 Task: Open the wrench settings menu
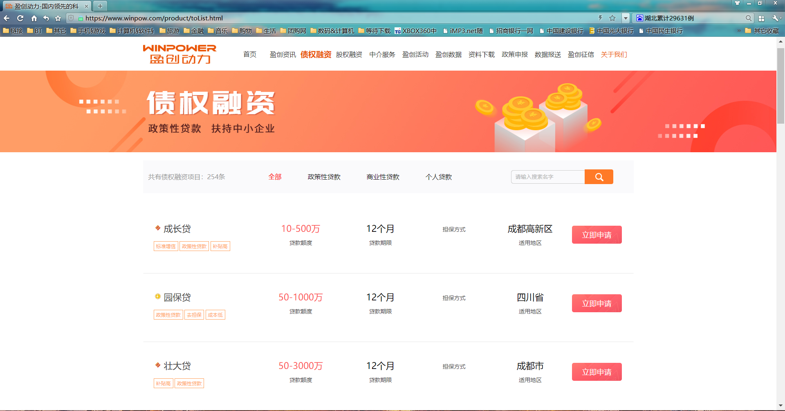776,18
